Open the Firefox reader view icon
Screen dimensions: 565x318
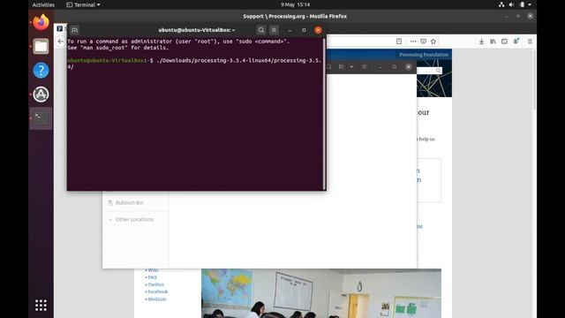[399, 42]
